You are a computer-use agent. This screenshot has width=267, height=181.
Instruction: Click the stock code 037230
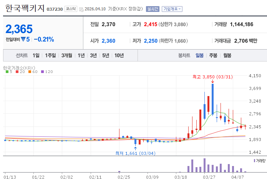tap(55, 9)
